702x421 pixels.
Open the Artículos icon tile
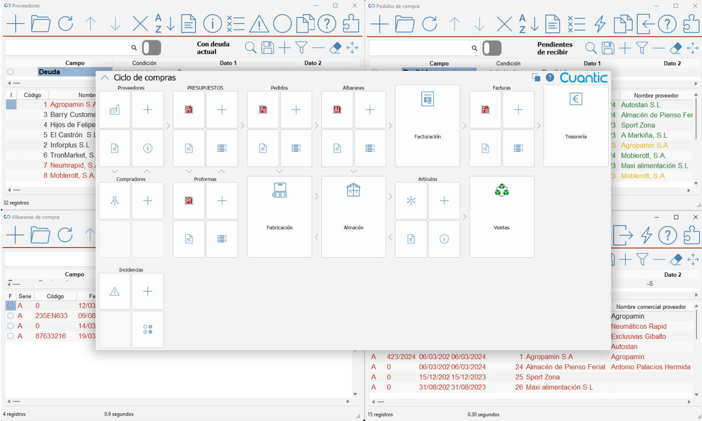pos(411,201)
